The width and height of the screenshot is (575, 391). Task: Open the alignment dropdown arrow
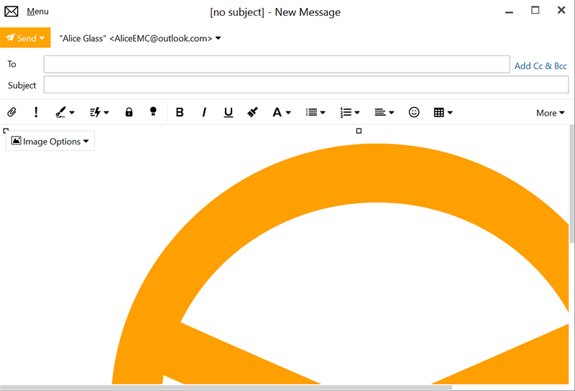(x=391, y=113)
